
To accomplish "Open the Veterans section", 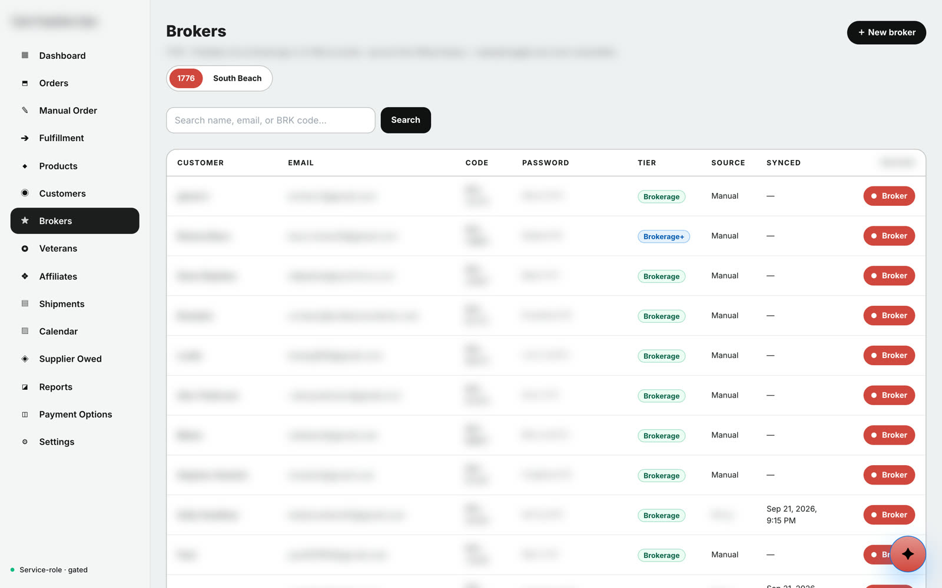I will (x=75, y=248).
